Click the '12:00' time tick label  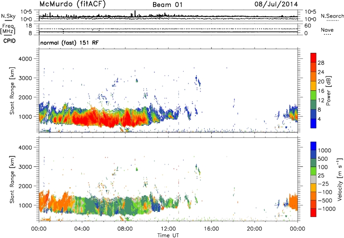168,229
